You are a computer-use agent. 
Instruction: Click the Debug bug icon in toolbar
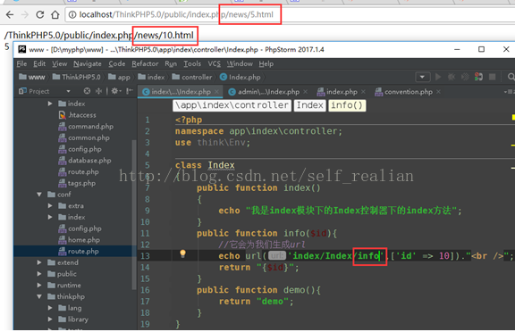(452, 77)
